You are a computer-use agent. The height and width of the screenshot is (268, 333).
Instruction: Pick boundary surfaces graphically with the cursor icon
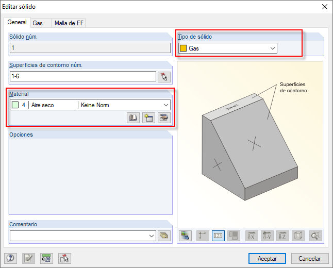[x=164, y=77]
